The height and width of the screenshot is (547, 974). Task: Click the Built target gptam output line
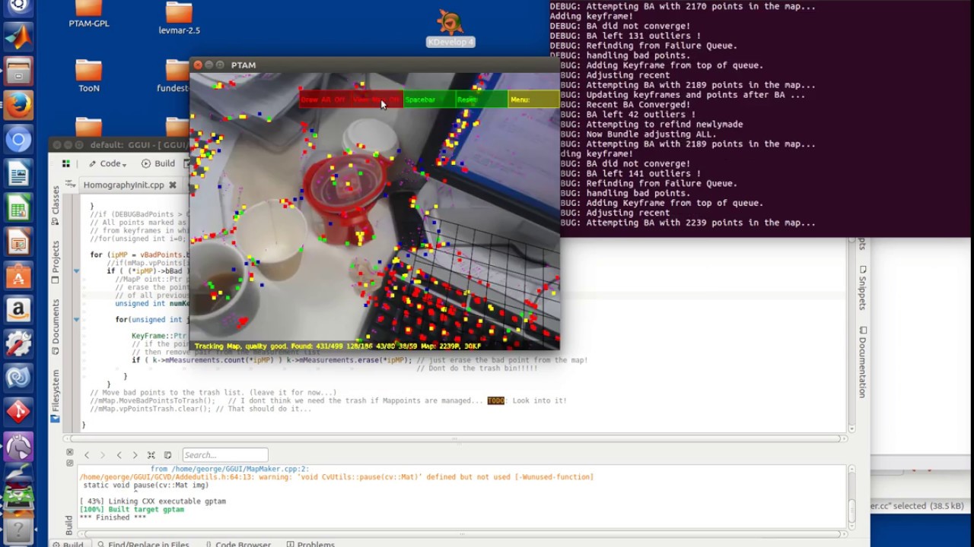pos(132,510)
